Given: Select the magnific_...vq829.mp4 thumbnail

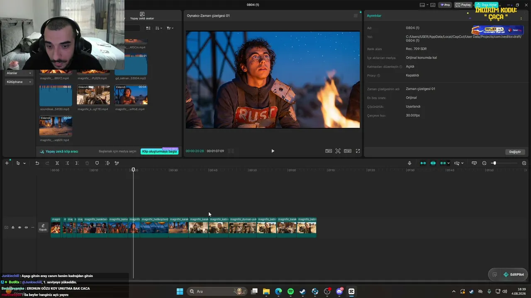Looking at the screenshot, I should (x=56, y=126).
